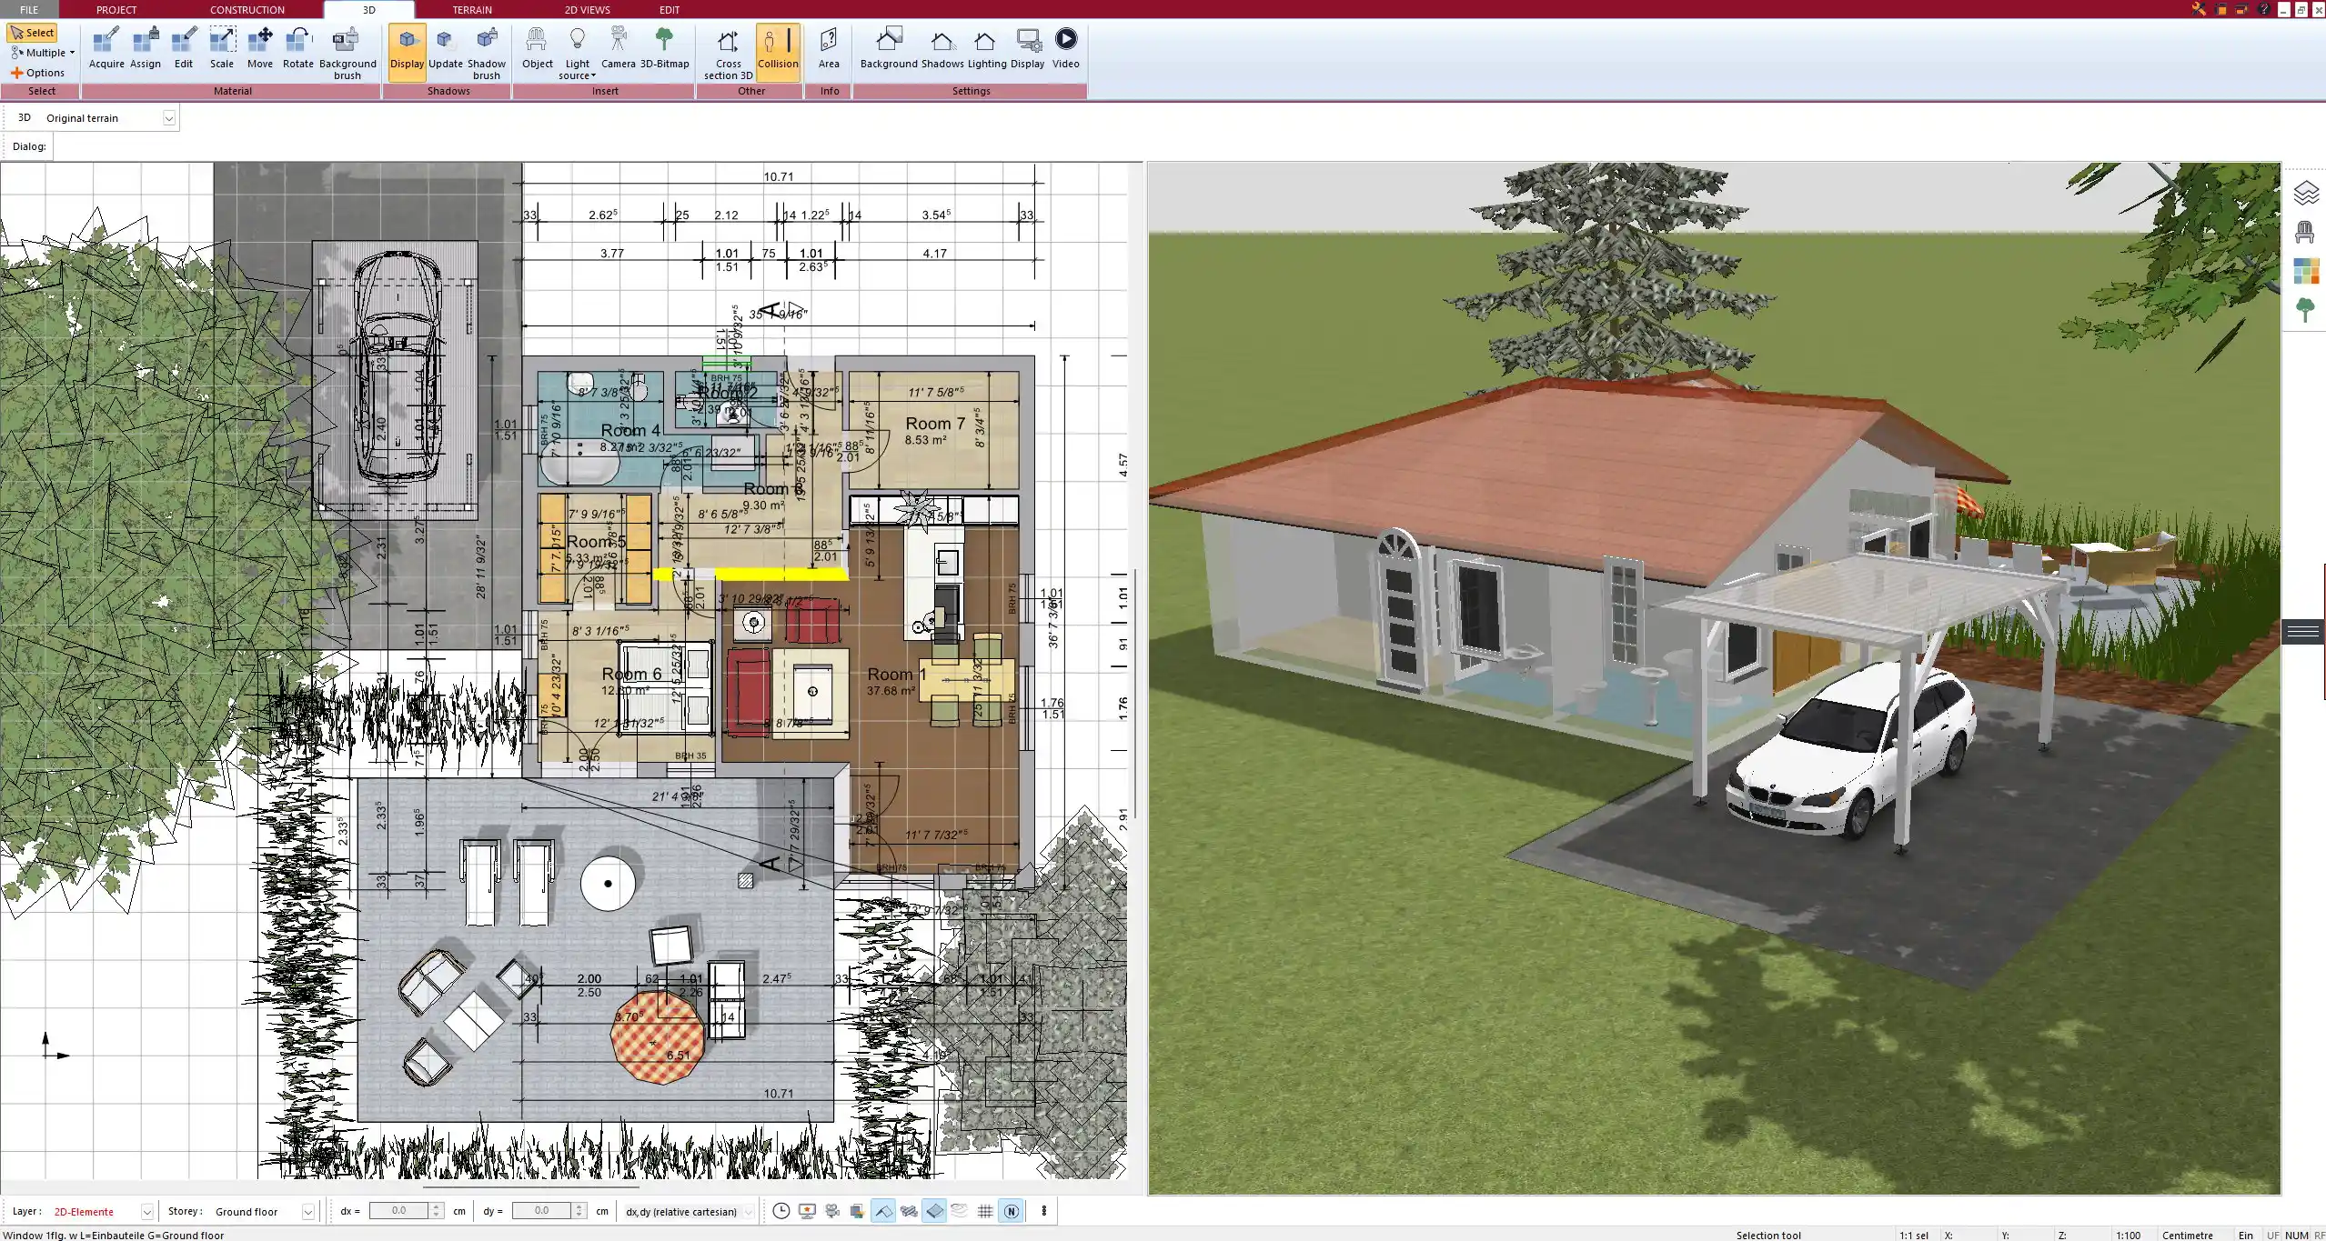This screenshot has width=2326, height=1241.
Task: Open the help question mark icon
Action: 2265,9
